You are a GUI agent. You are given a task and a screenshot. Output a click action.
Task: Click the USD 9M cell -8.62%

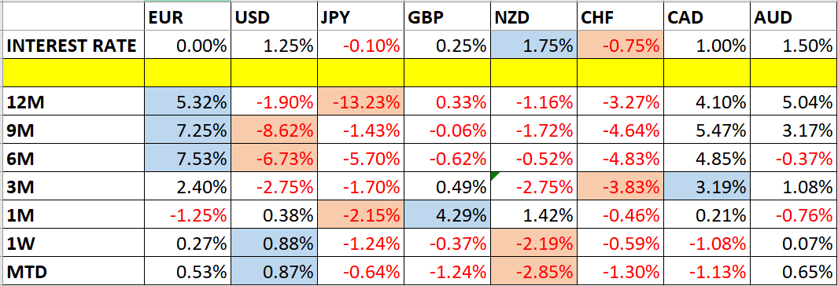(x=274, y=130)
